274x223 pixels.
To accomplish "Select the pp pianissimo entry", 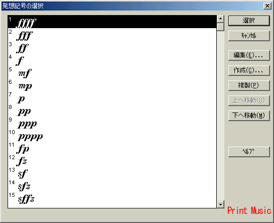I will [x=112, y=110].
